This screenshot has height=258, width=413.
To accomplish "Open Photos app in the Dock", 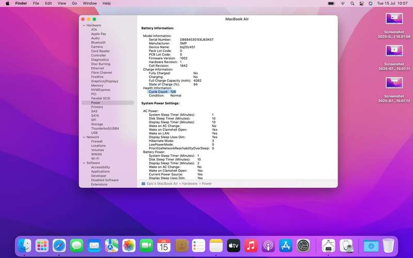I will tap(129, 246).
